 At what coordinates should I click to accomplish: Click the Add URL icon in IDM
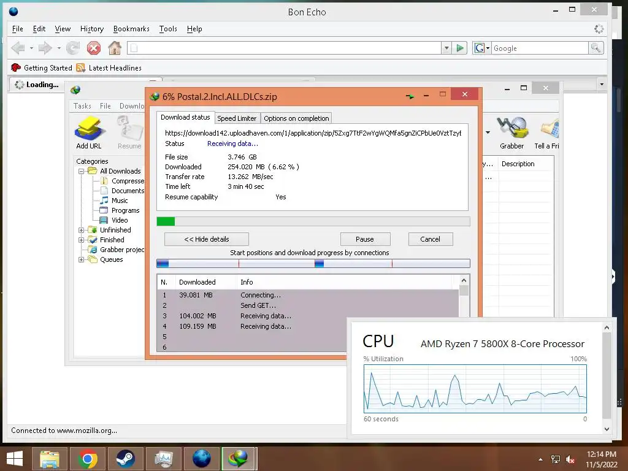[x=88, y=133]
